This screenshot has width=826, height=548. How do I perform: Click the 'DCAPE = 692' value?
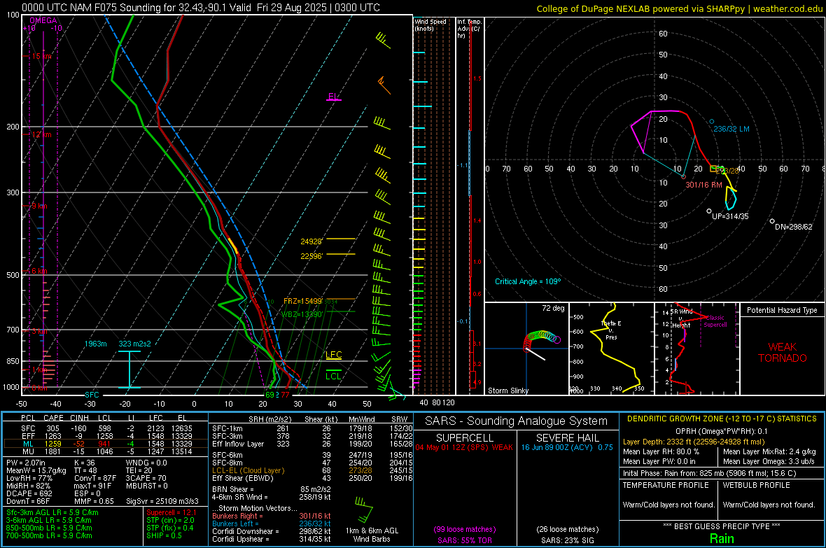tap(29, 493)
